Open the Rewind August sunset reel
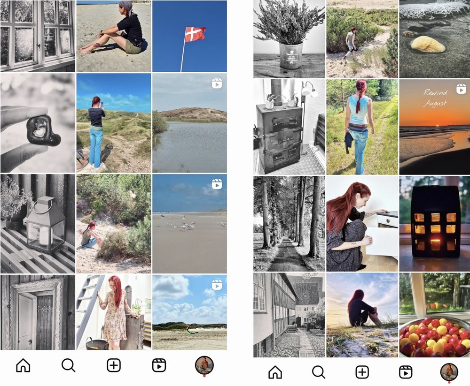The height and width of the screenshot is (386, 470). click(435, 127)
